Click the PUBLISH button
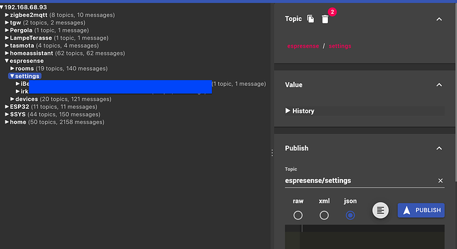457x249 pixels. (x=421, y=210)
